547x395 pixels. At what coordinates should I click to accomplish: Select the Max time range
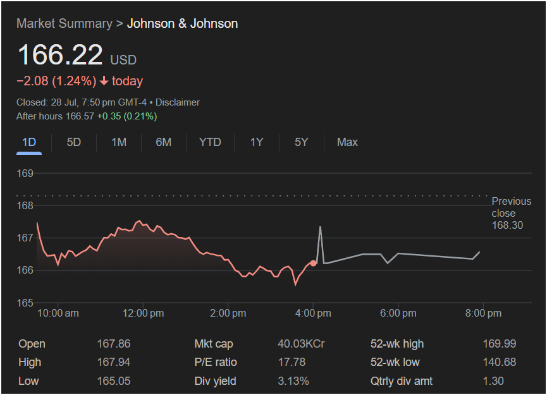click(347, 142)
